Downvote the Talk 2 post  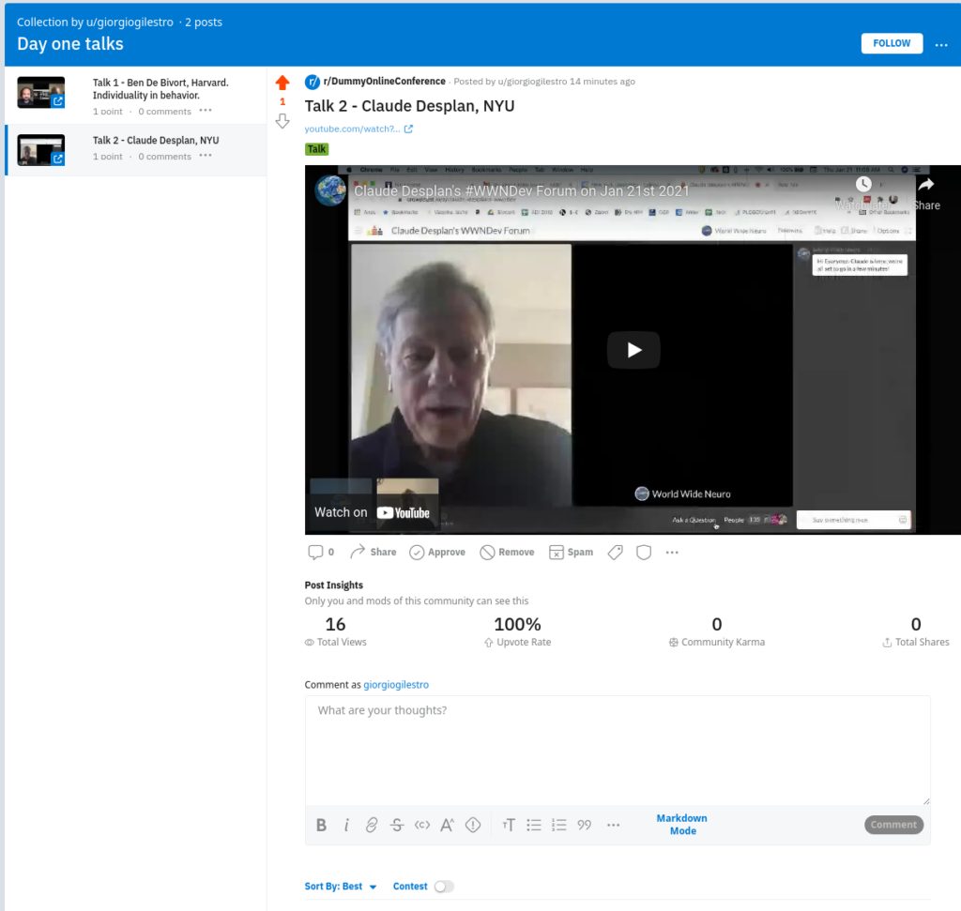(282, 121)
